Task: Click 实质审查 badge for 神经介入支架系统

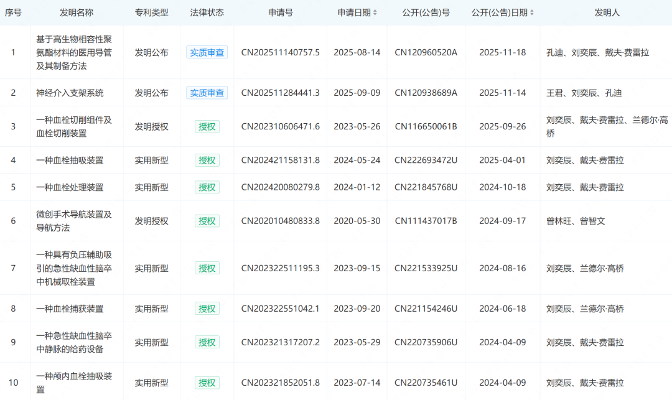Action: coord(207,93)
